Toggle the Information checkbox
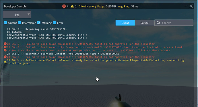Image resolution: width=198 pixels, height=107 pixels. tap(20, 23)
